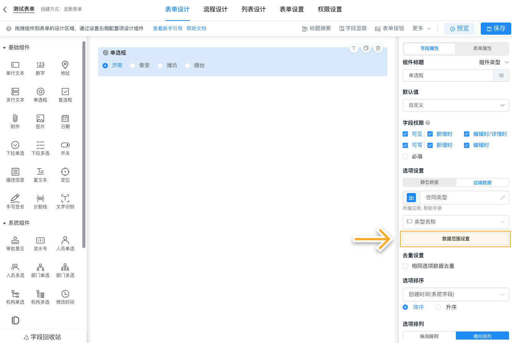This screenshot has height=343, width=512.
Task: Select the 泰安 radio option
Action: click(x=133, y=65)
